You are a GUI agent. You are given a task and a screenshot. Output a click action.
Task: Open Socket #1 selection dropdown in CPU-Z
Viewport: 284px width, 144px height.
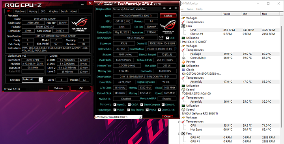tap(41, 80)
